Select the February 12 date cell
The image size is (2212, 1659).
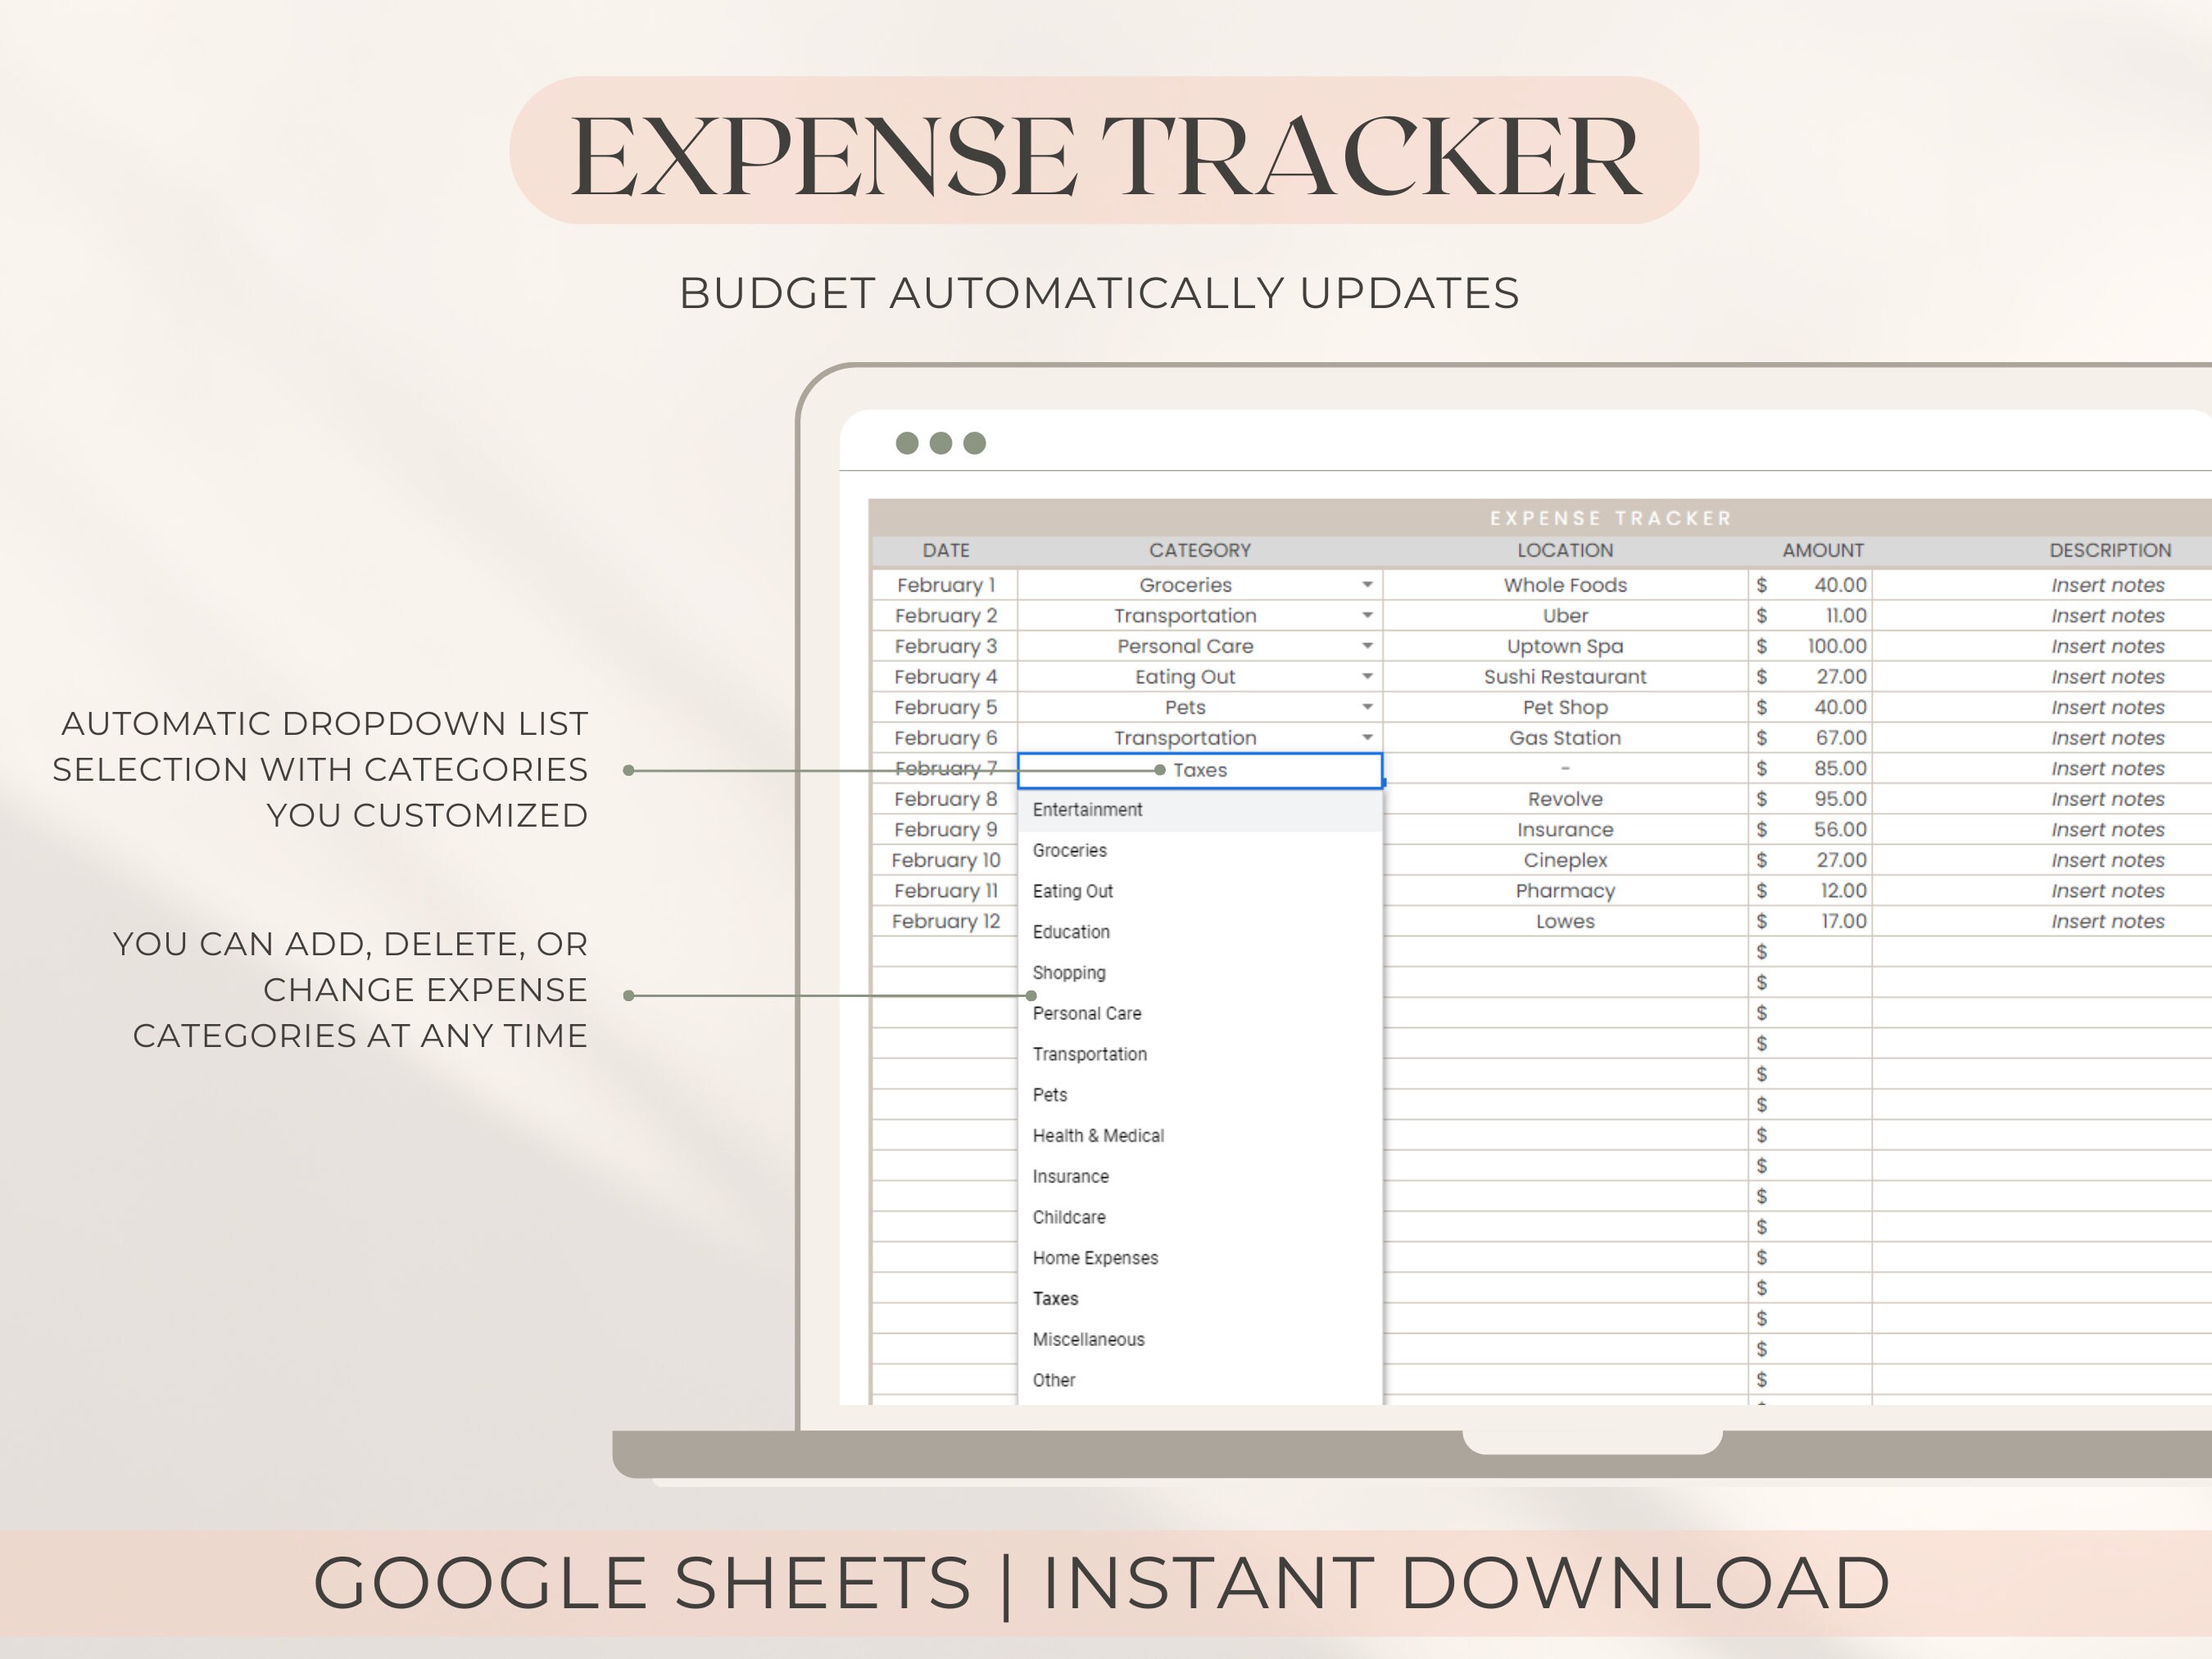(x=945, y=921)
